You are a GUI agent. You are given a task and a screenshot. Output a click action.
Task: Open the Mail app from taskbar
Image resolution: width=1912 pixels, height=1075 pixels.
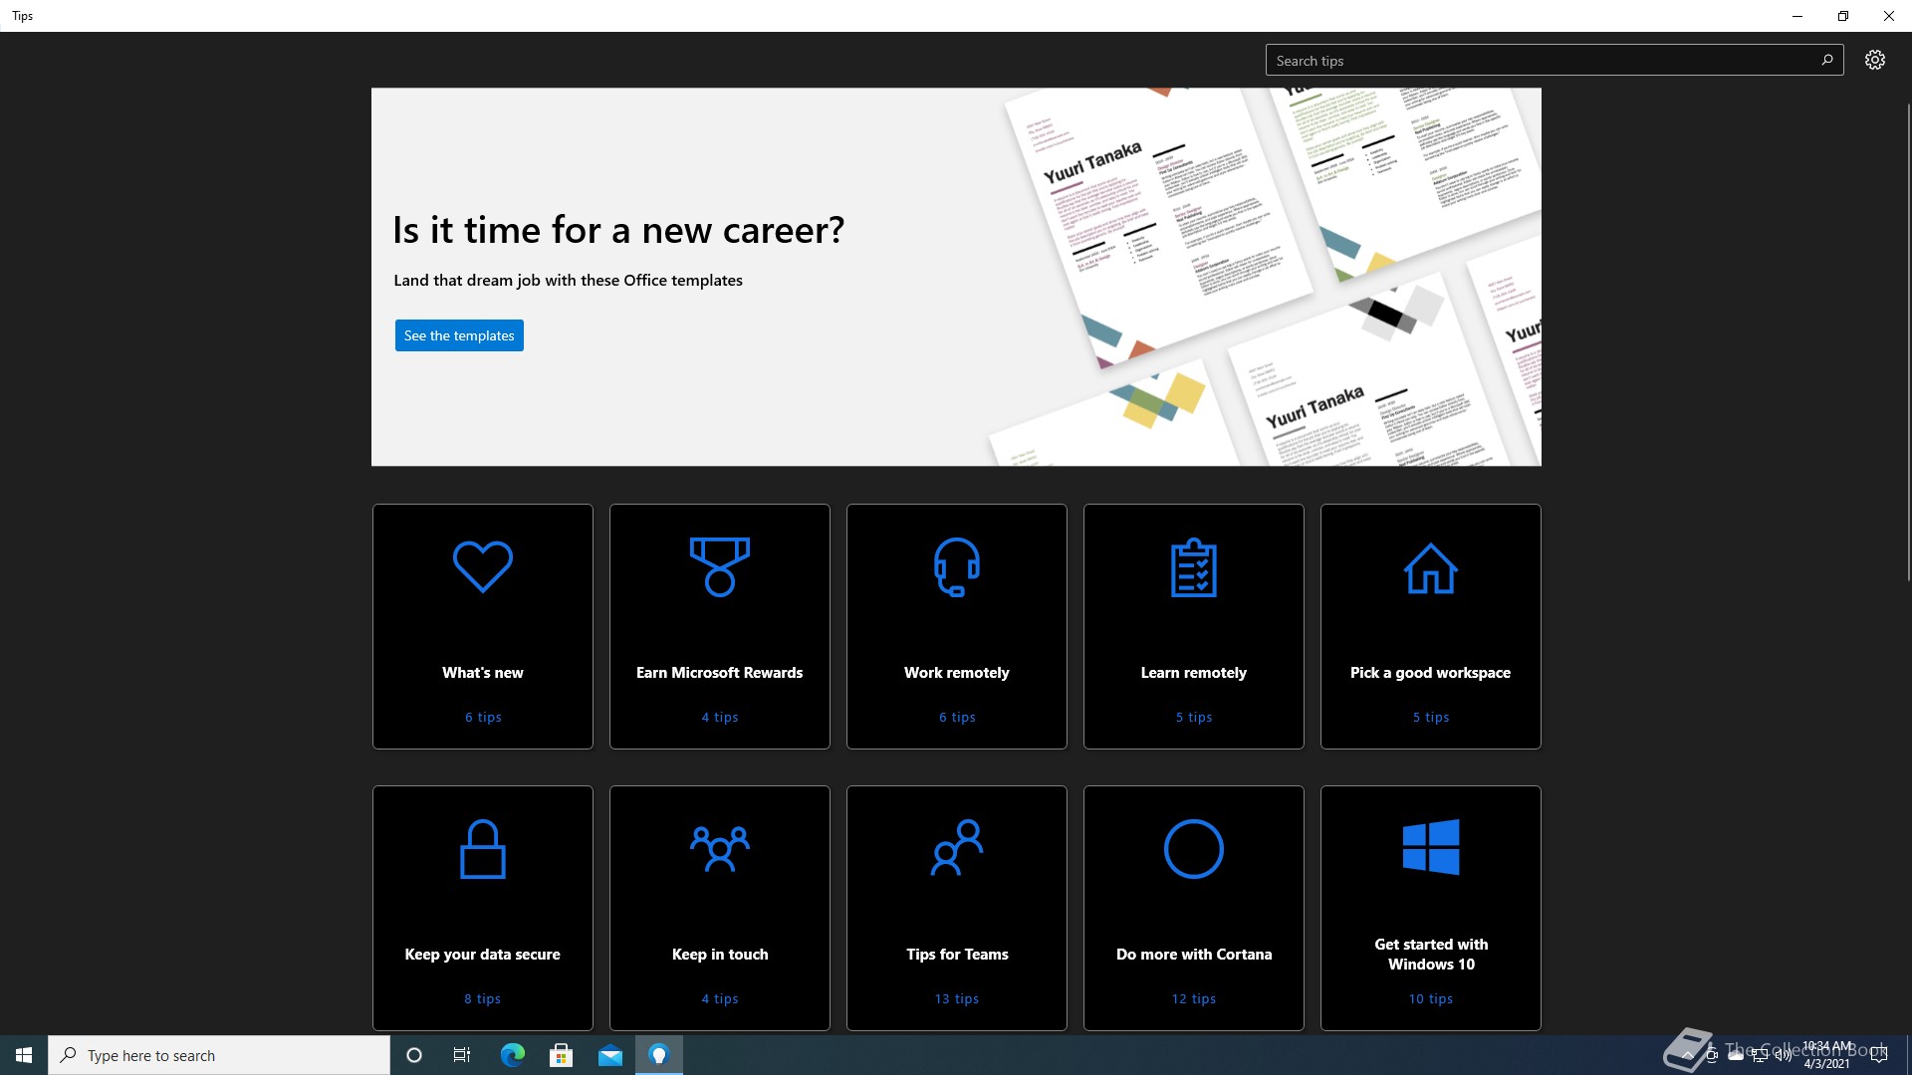coord(609,1055)
